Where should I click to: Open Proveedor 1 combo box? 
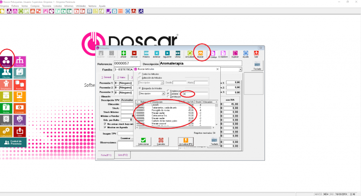(x=124, y=83)
